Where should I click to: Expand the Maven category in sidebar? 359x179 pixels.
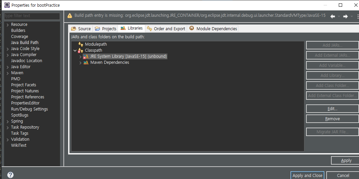(7, 73)
